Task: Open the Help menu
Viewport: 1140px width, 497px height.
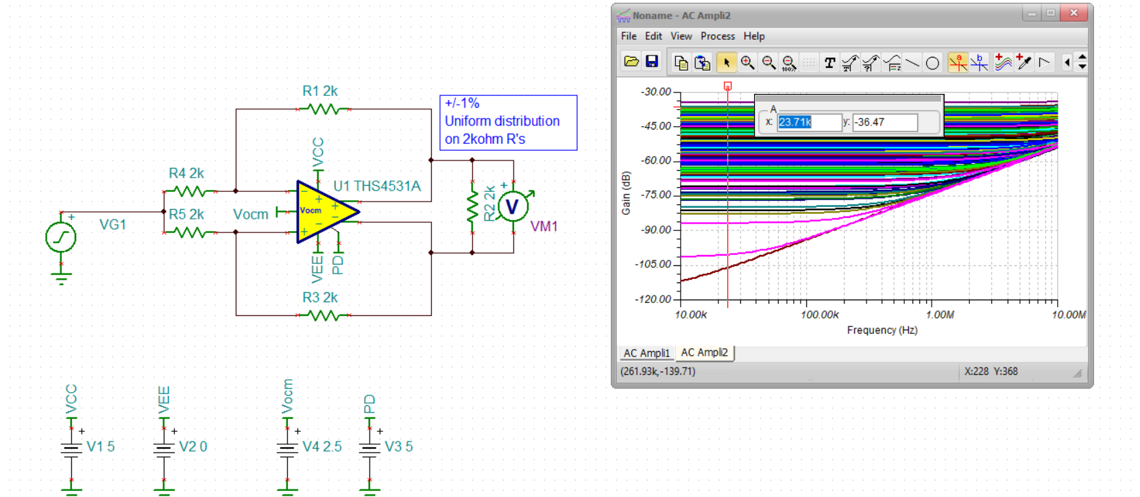Action: [754, 36]
